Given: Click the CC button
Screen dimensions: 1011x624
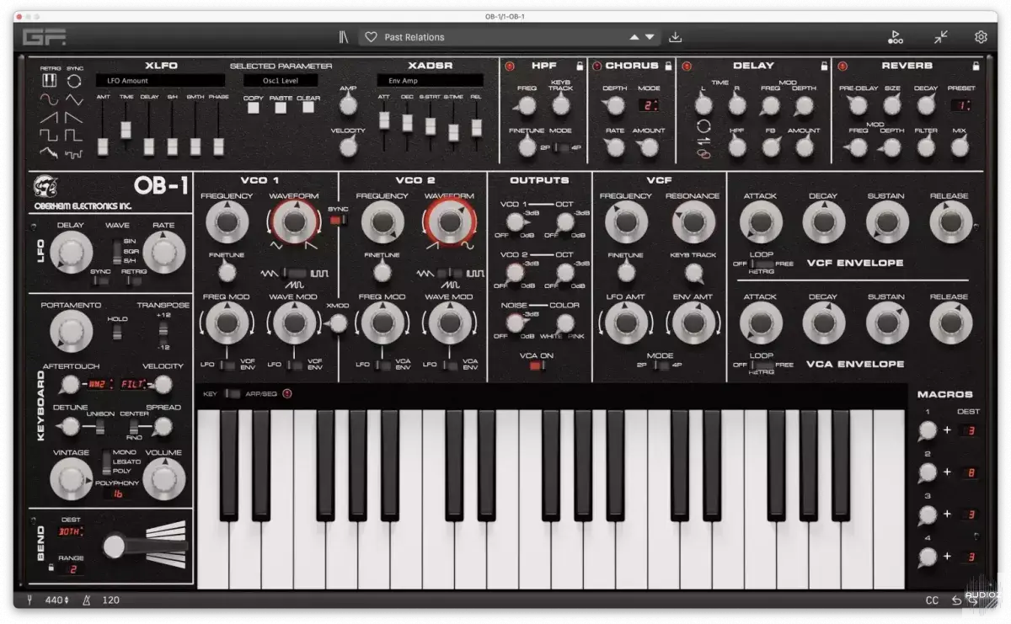Looking at the screenshot, I should tap(932, 600).
